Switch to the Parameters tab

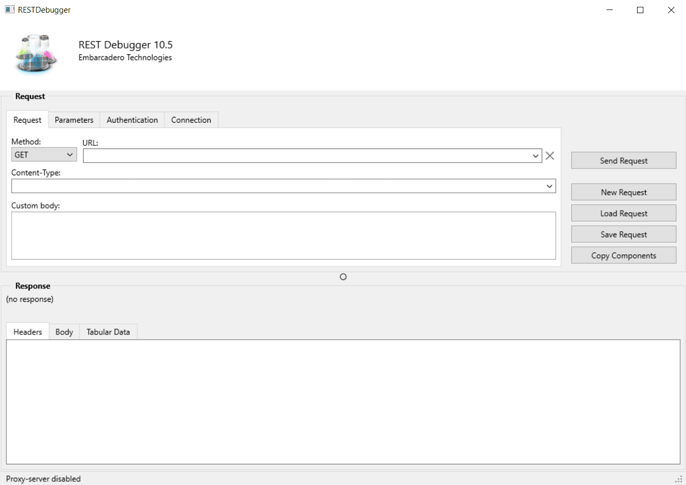coord(74,120)
